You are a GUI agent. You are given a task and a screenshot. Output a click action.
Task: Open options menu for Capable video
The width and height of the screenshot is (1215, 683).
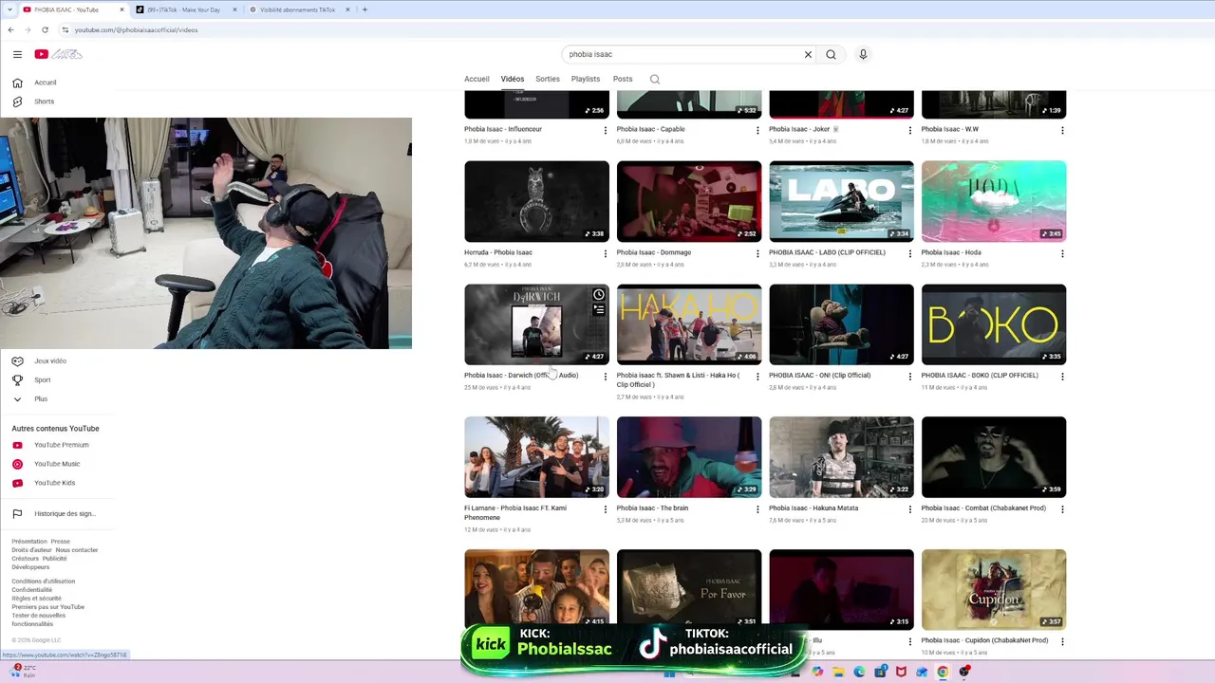click(x=757, y=130)
